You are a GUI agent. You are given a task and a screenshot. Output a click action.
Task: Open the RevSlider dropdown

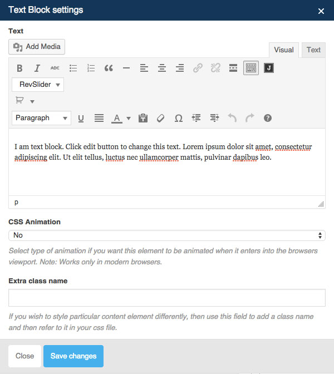(38, 85)
